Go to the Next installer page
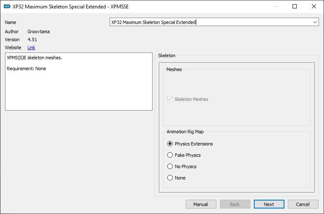Image resolution: width=324 pixels, height=214 pixels. [x=269, y=204]
